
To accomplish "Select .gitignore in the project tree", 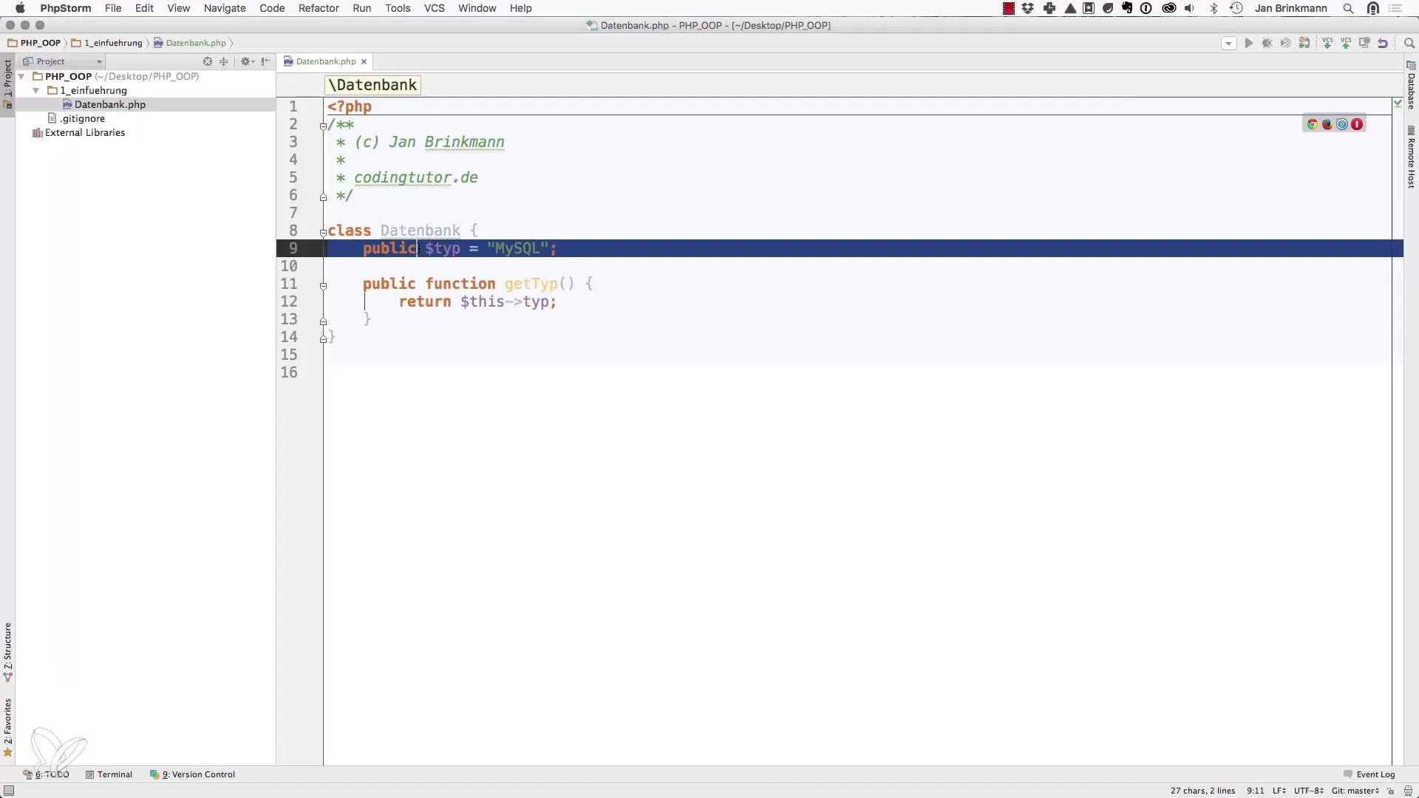I will click(x=83, y=118).
